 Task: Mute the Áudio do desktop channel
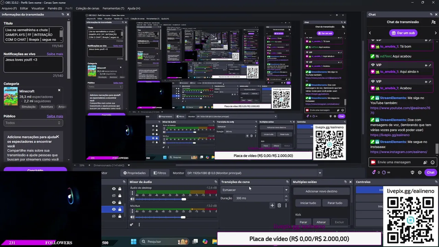tap(132, 199)
